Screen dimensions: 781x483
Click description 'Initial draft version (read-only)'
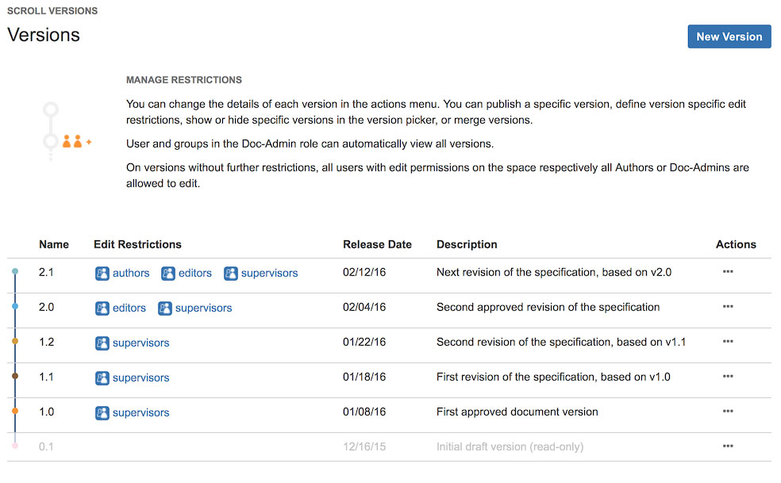tap(510, 447)
